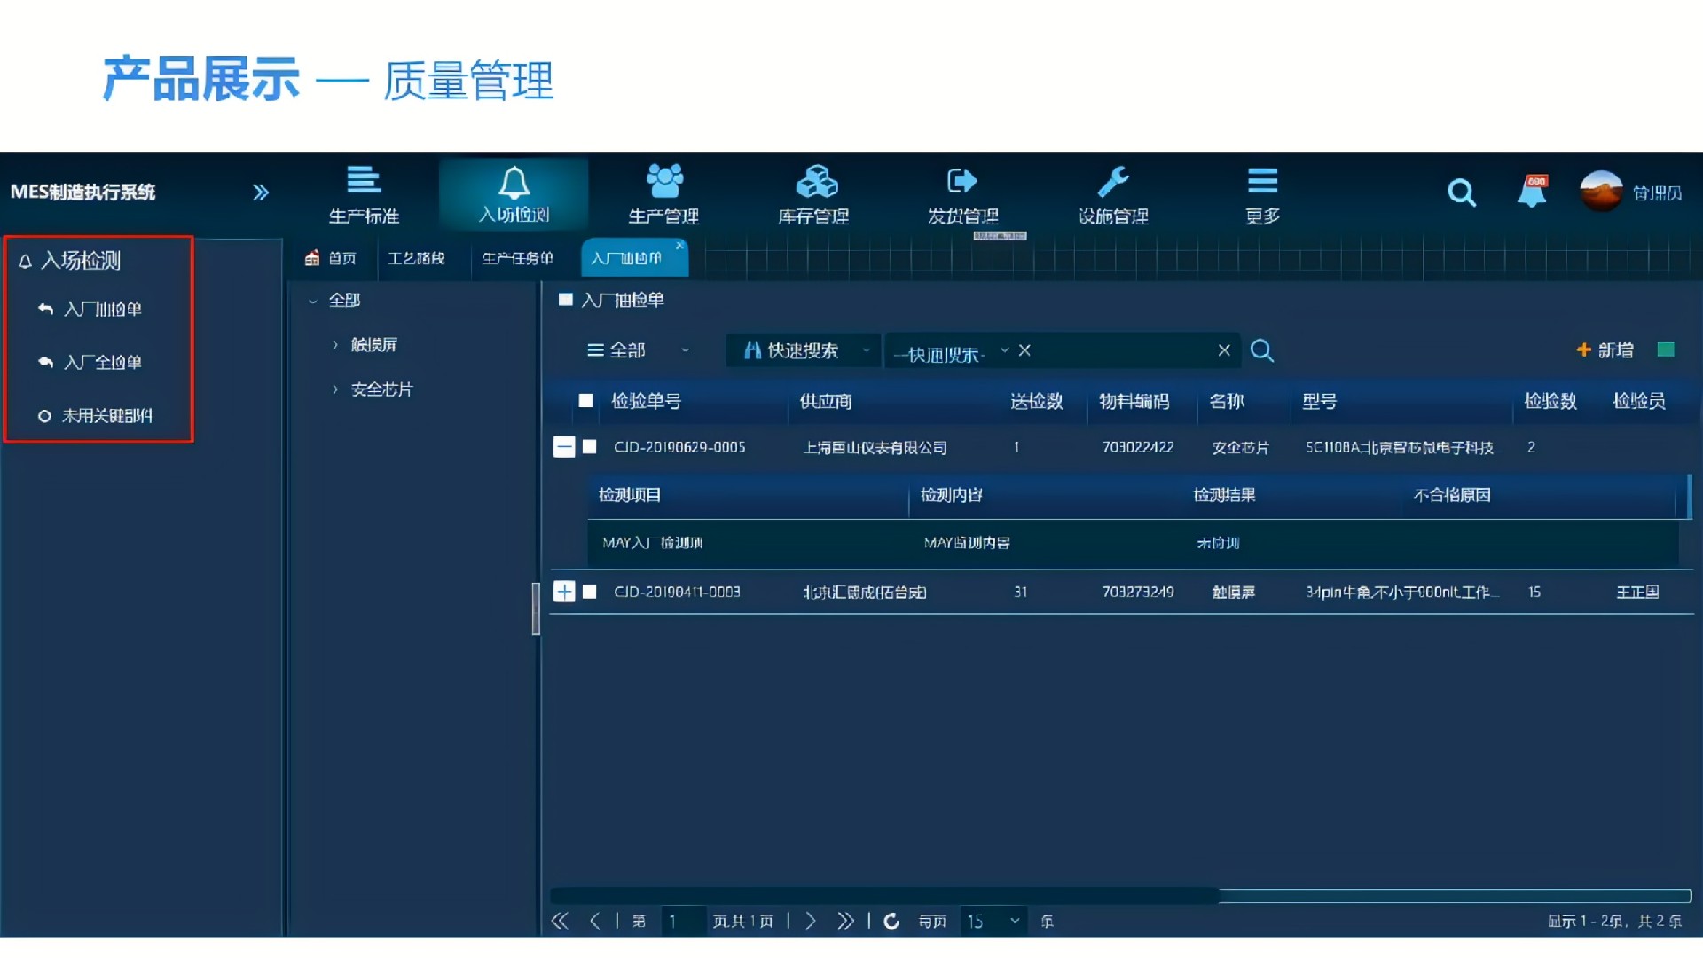Check the select-all checkbox in table header
Screen dimensions: 1703x958
(585, 401)
